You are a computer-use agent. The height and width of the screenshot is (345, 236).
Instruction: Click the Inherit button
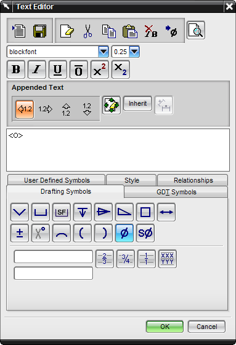[137, 103]
